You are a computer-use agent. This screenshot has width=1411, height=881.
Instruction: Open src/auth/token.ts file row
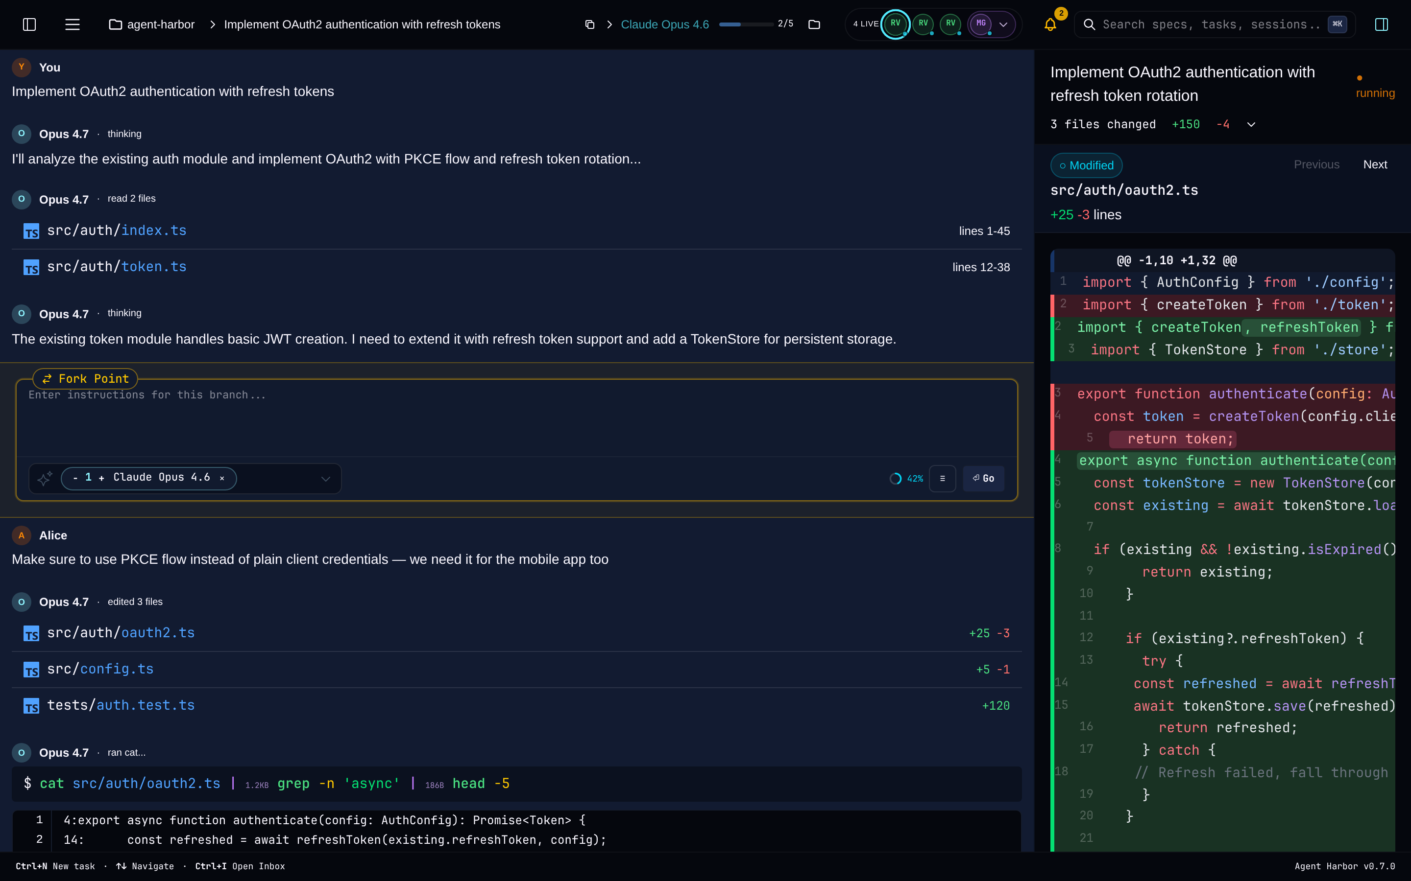coord(516,267)
